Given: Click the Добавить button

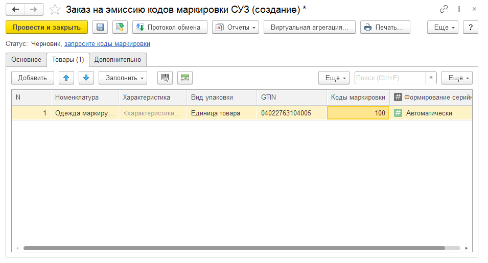Looking at the screenshot, I should (33, 78).
